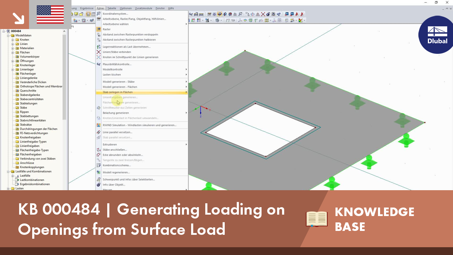Screen dimensions: 453x255
Task: Click the US flag language icon
Action: tap(50, 15)
